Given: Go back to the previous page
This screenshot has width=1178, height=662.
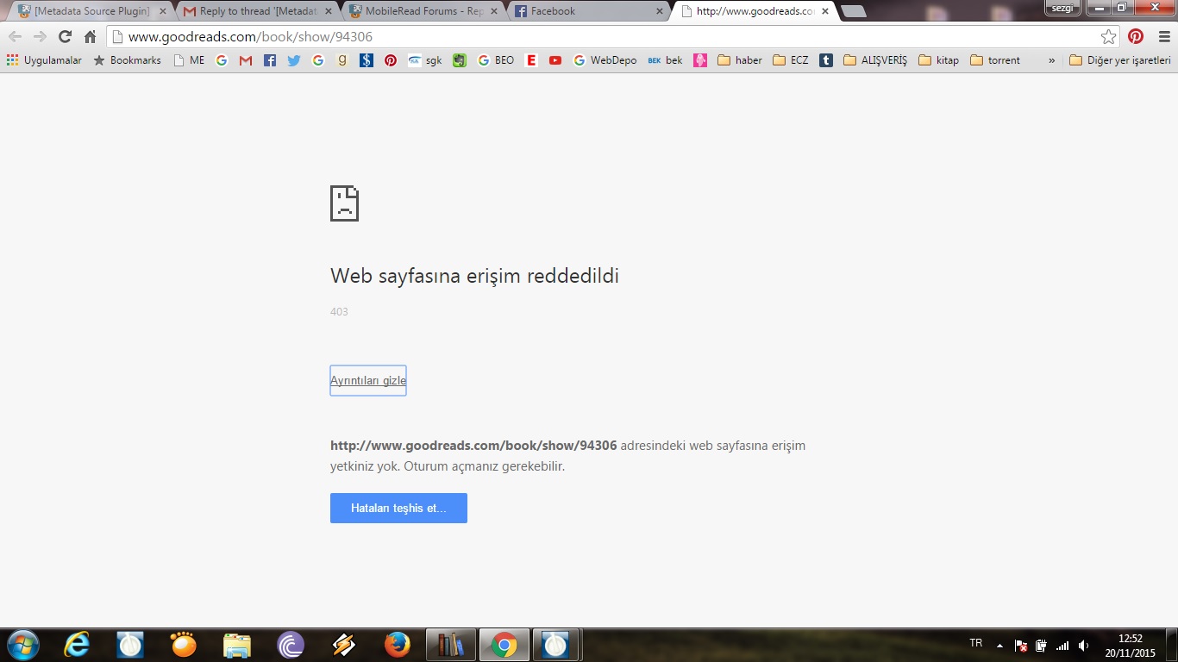Looking at the screenshot, I should [15, 37].
